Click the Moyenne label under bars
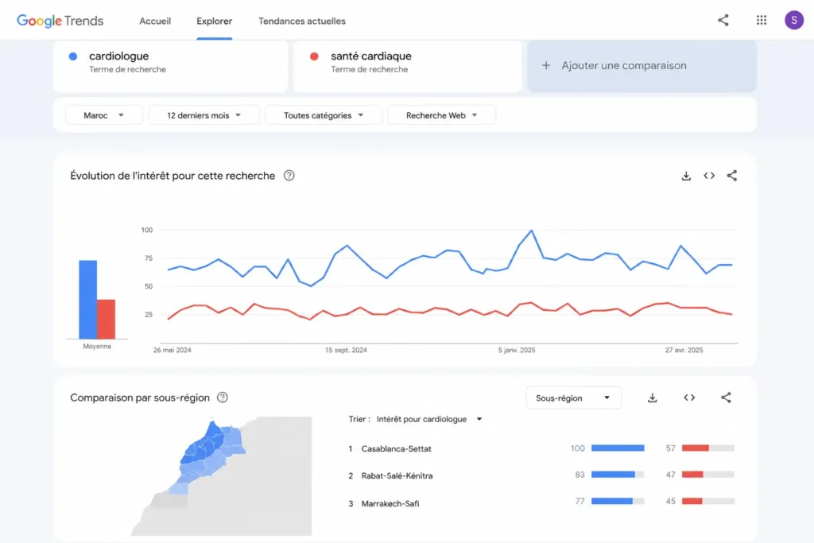 click(97, 347)
